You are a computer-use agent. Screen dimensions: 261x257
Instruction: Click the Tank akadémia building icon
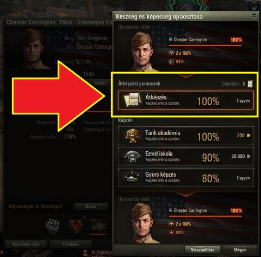133,136
